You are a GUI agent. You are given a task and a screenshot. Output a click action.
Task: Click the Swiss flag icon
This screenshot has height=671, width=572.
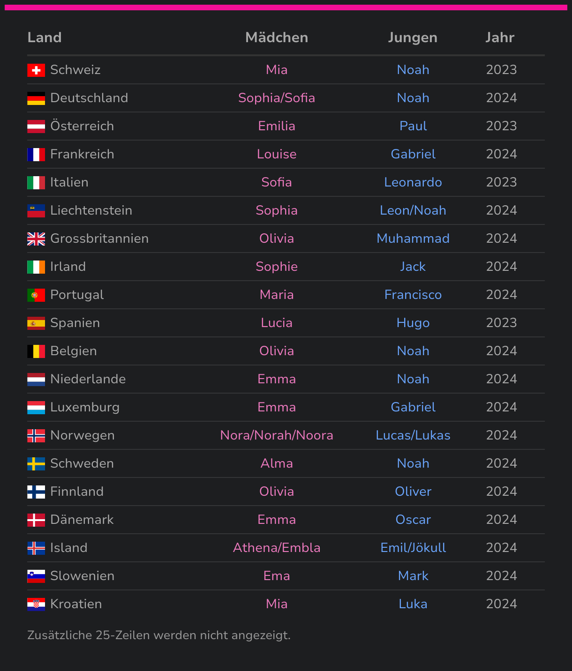36,70
